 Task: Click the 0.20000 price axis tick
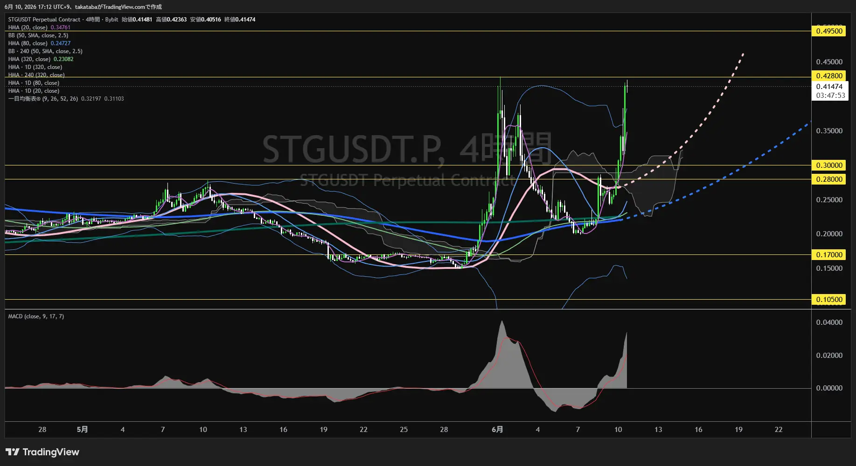point(829,234)
